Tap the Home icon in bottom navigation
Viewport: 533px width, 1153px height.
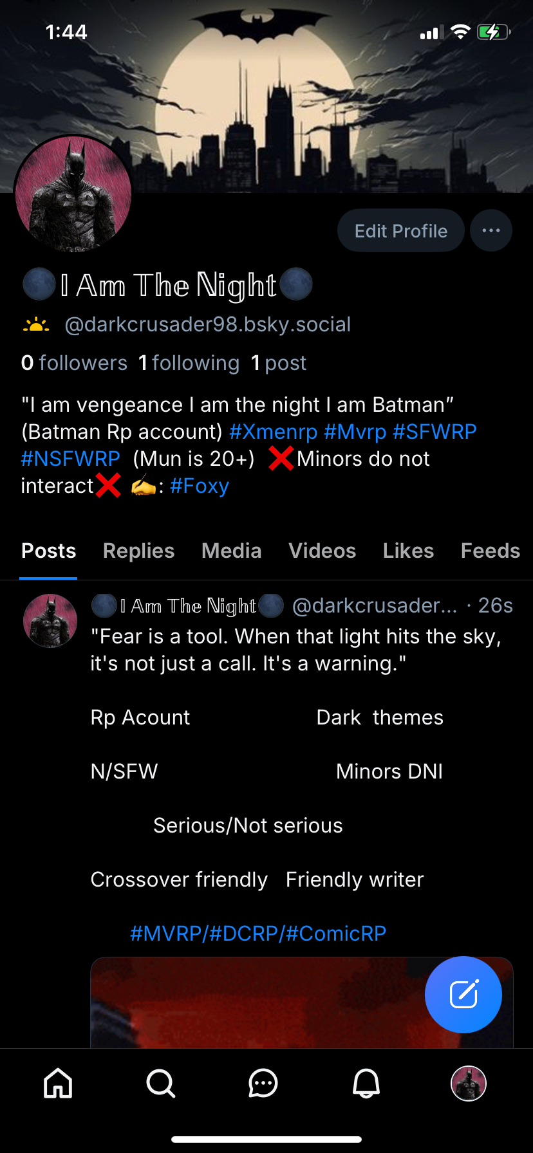58,1083
